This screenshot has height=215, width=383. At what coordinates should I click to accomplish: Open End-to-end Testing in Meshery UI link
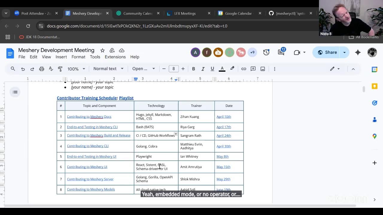[x=92, y=156]
